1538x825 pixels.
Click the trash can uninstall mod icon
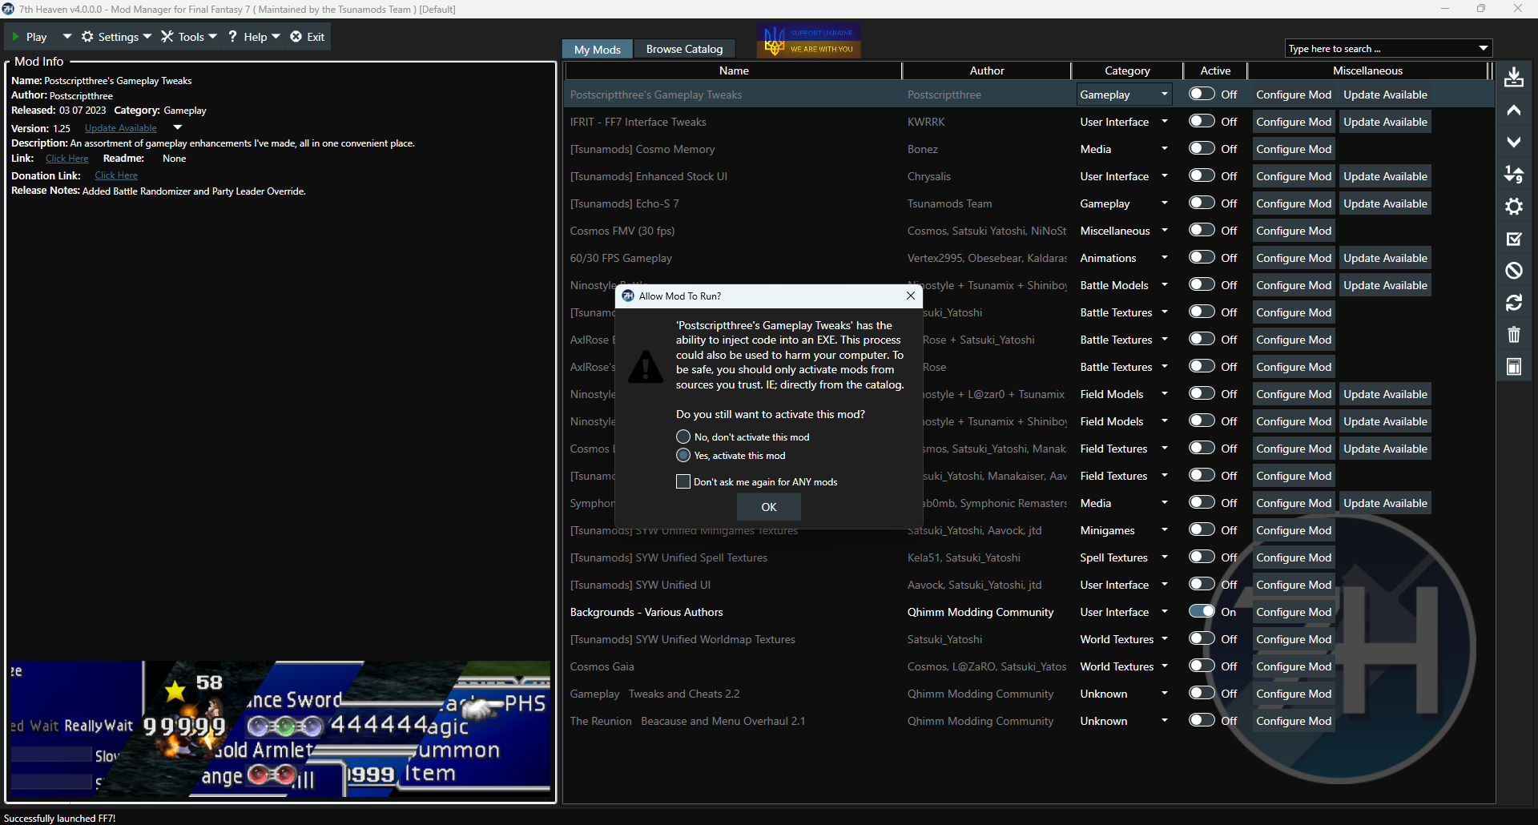coord(1513,335)
